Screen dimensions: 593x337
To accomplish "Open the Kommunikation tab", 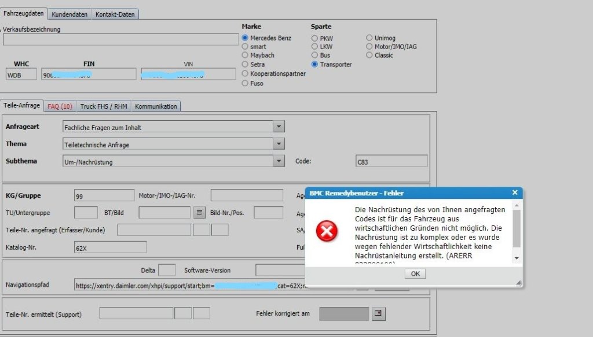I will [x=156, y=106].
